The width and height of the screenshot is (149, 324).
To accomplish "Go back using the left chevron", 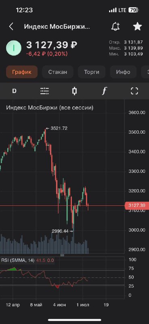I will (x=11, y=27).
